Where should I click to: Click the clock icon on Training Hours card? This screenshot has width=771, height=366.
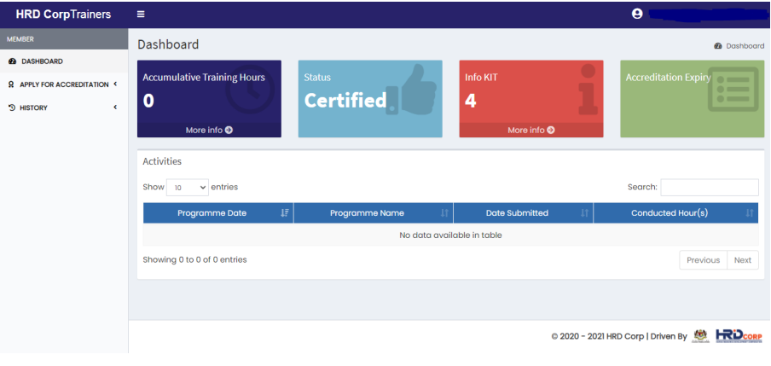coord(250,91)
